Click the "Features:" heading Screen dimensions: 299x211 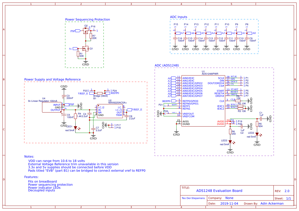click(31, 177)
